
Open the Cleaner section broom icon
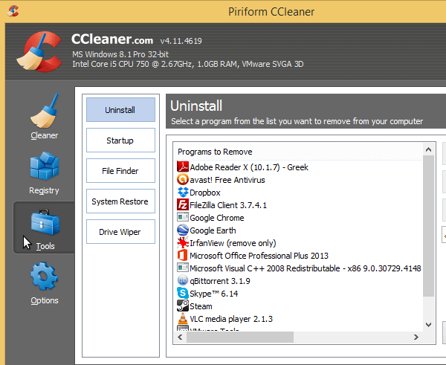pyautogui.click(x=44, y=114)
